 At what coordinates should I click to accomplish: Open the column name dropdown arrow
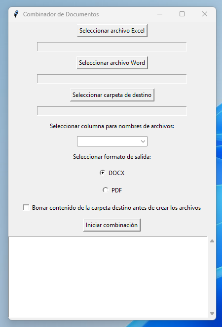pos(143,141)
